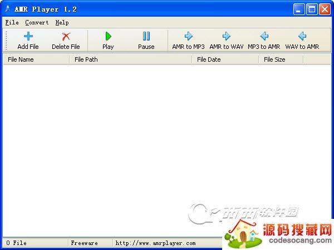The height and width of the screenshot is (250, 334).
Task: Click the AMR Player app icon in title bar
Action: click(x=8, y=9)
